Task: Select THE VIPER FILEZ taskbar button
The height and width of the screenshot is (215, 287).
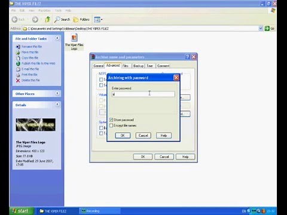Action: (x=58, y=211)
